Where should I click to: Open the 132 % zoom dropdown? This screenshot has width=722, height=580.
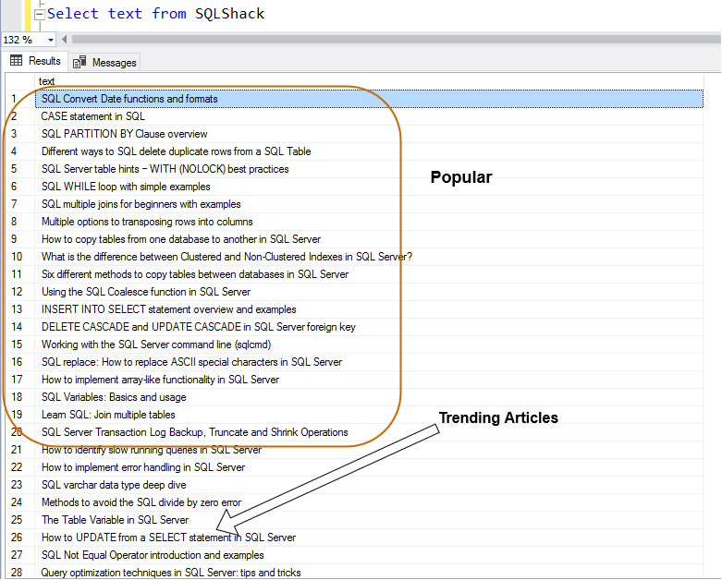tap(50, 40)
